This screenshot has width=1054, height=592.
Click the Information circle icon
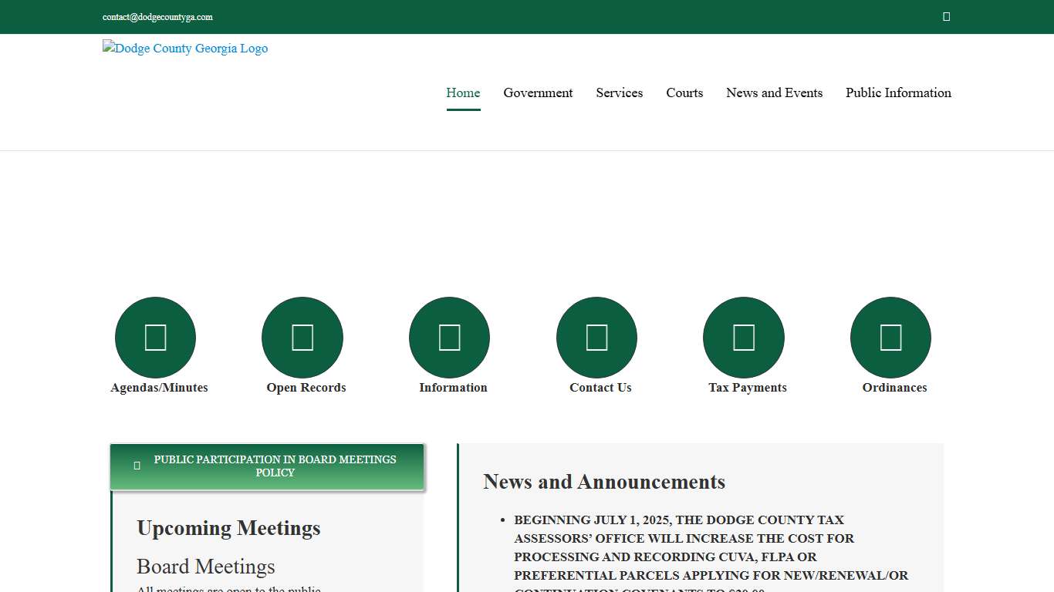(450, 337)
